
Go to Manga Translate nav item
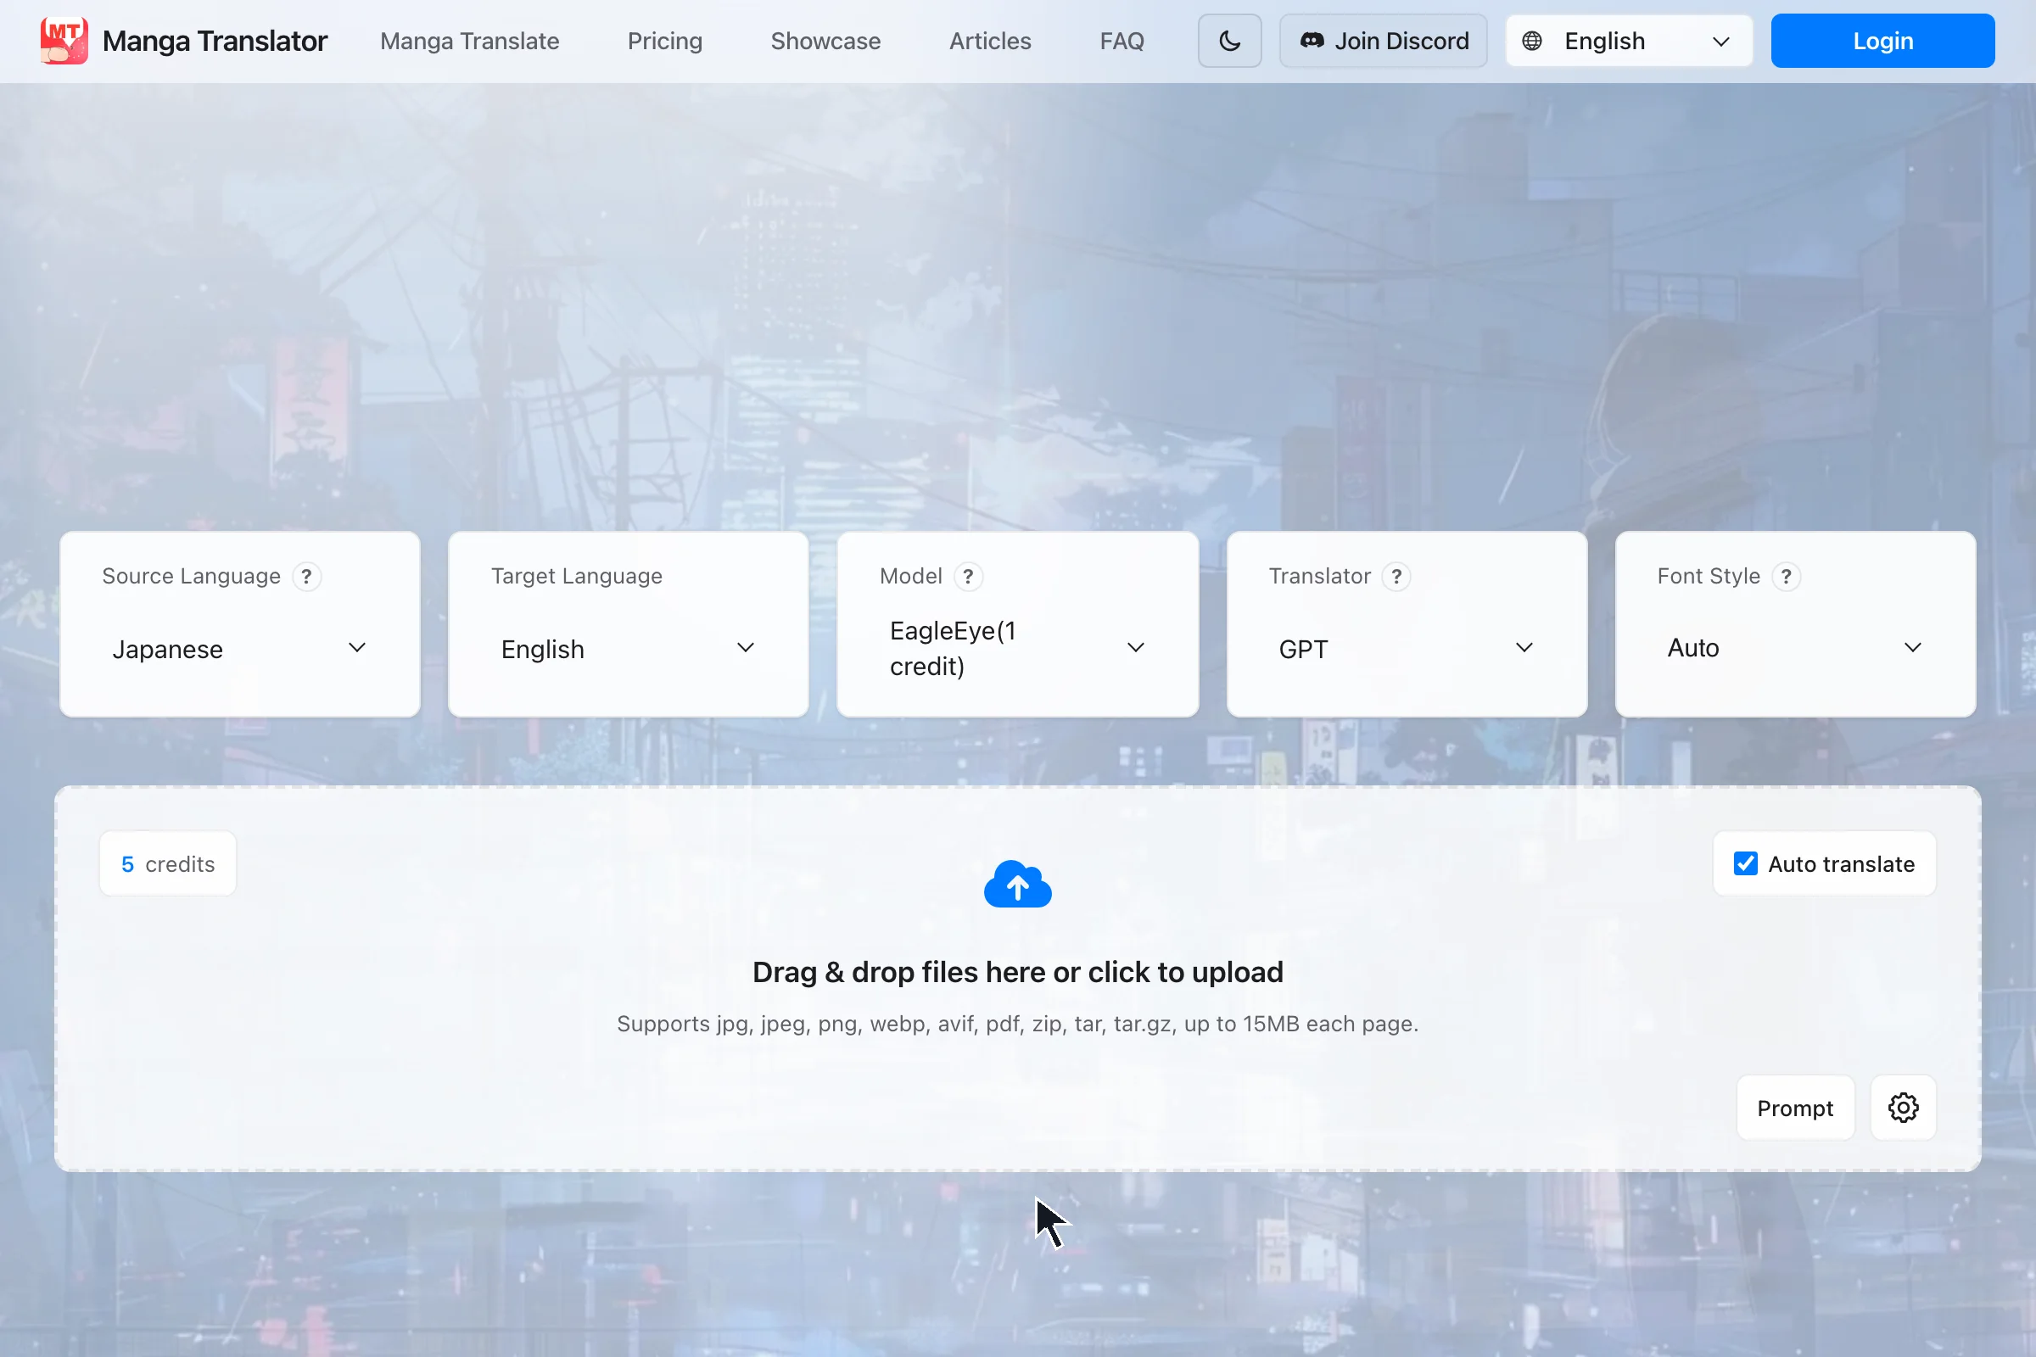tap(469, 41)
